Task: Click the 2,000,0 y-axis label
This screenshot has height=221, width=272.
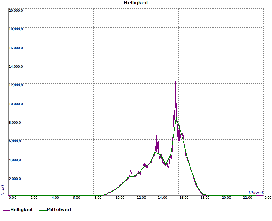Action: (x=15, y=179)
